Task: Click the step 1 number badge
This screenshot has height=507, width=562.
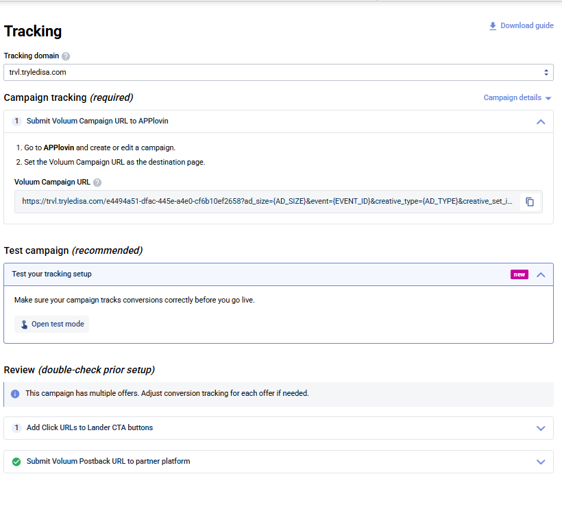Action: tap(16, 121)
